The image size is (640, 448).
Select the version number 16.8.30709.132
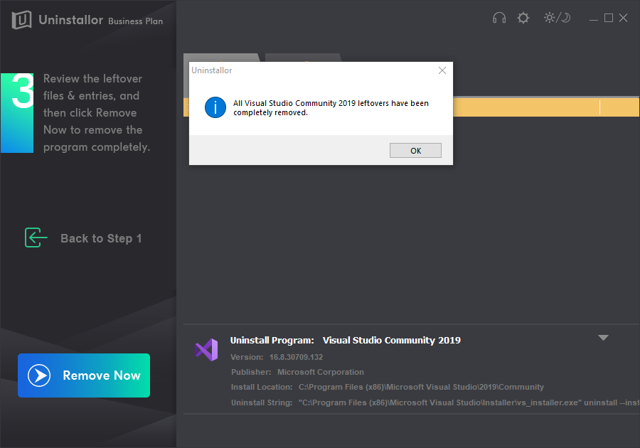[x=296, y=357]
